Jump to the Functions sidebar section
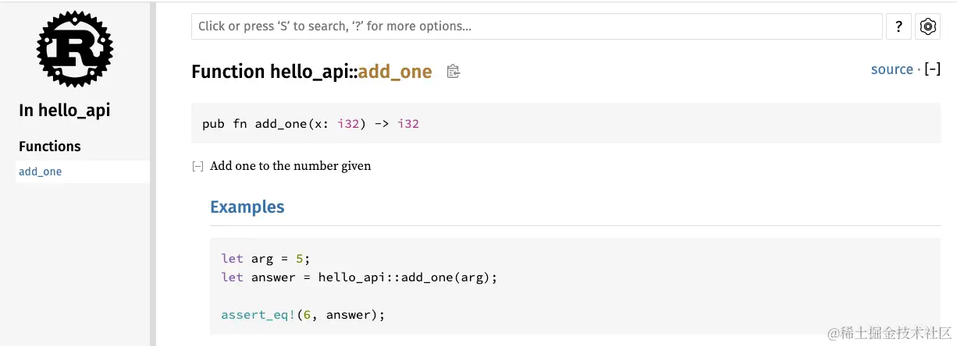 coord(50,147)
